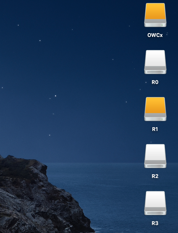Screen dimensions: 178x233
Task: Click the R1 volume name label
Action: (x=155, y=129)
